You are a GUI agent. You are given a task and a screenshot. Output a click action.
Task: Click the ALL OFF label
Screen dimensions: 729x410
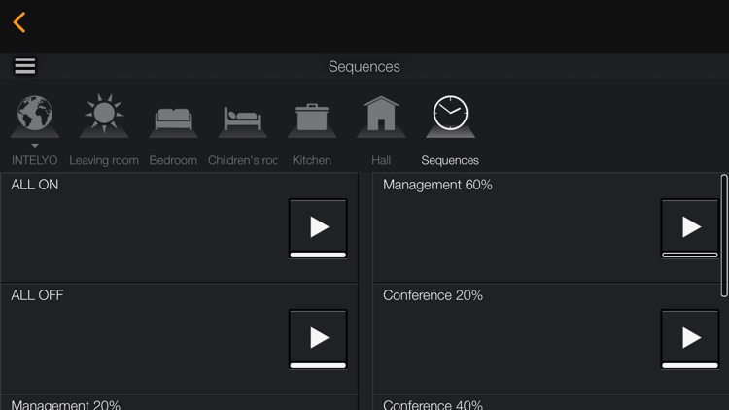[37, 295]
